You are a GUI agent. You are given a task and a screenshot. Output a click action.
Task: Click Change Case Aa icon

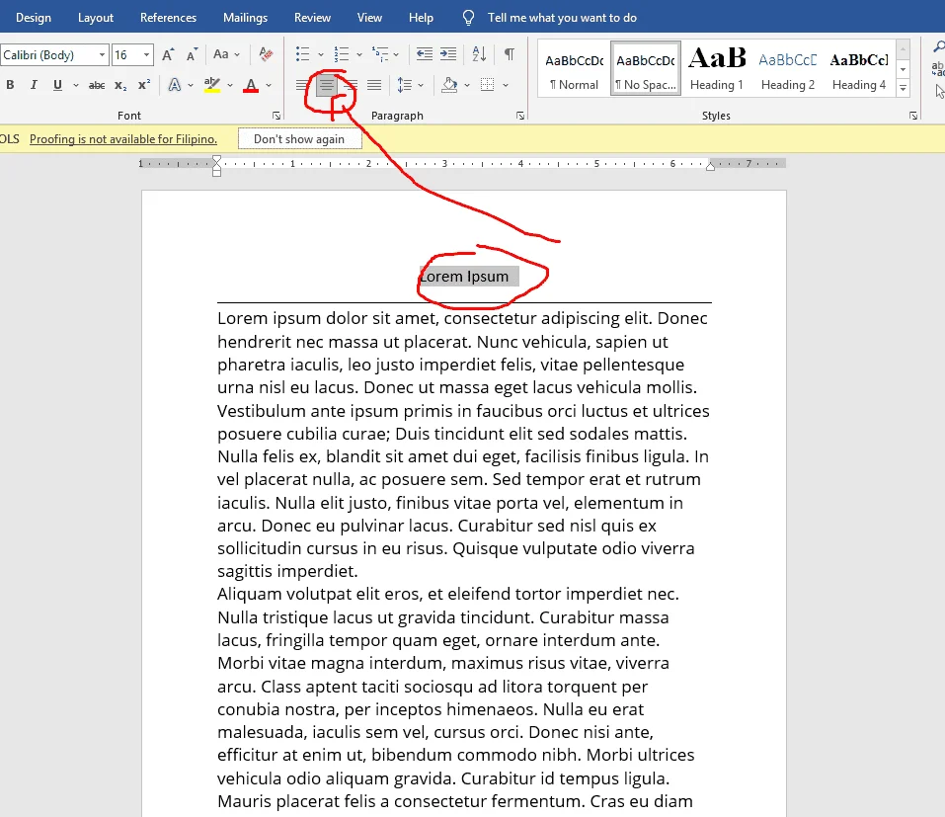(220, 55)
